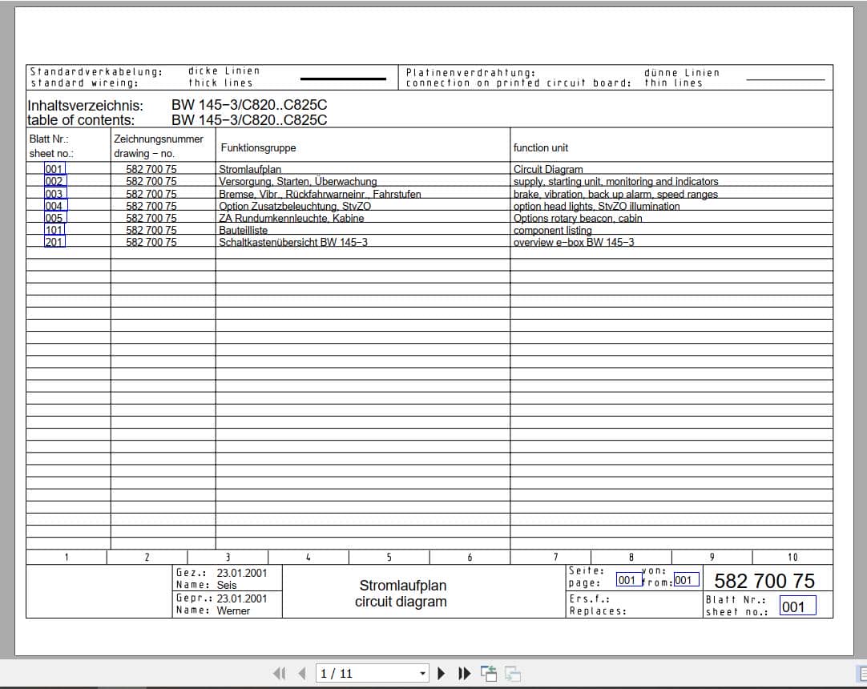Viewport: 867px width, 689px height.
Task: Select 'ZA Rundumkennleuchte, Kabine' text
Action: [292, 218]
